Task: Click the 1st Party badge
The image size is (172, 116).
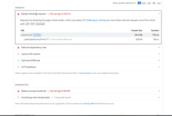Action: click(37, 35)
